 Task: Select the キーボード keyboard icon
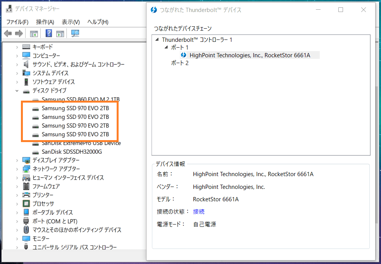coord(26,47)
